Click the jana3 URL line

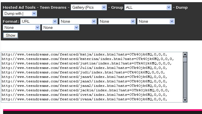84,81
